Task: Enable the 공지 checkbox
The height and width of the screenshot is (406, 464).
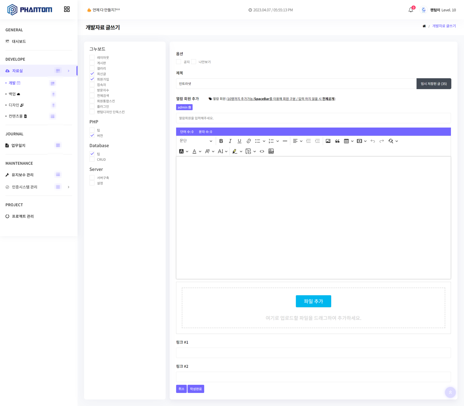Action: (x=179, y=62)
